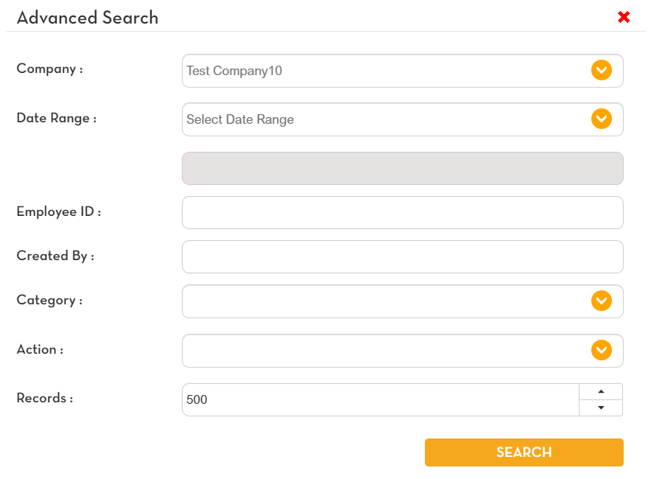Open the empty Action combo box
The height and width of the screenshot is (479, 648).
(383, 351)
